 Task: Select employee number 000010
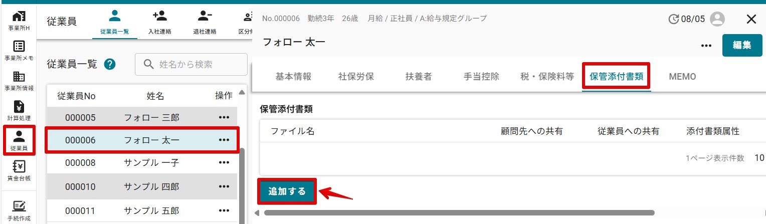click(80, 186)
